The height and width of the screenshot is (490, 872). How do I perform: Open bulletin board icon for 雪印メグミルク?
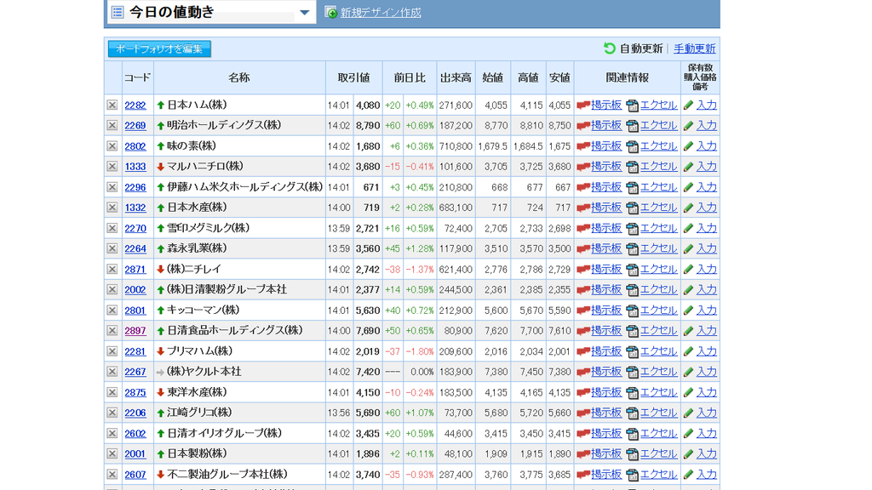[x=583, y=228]
